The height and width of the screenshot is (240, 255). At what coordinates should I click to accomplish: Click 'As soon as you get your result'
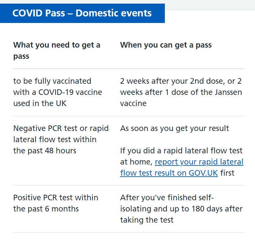click(175, 128)
